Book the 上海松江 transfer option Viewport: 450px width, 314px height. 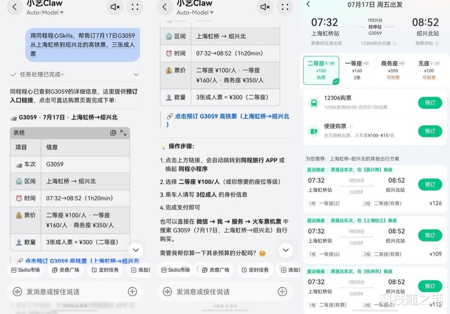click(430, 235)
